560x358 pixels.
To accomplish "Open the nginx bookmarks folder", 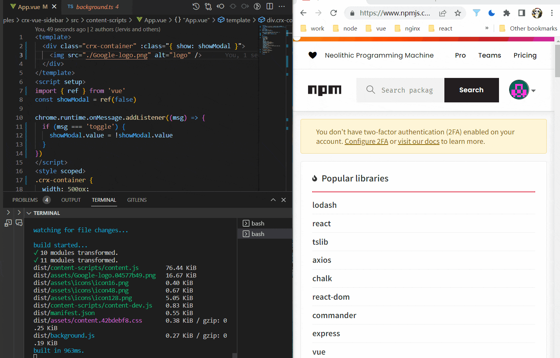I will coord(407,28).
